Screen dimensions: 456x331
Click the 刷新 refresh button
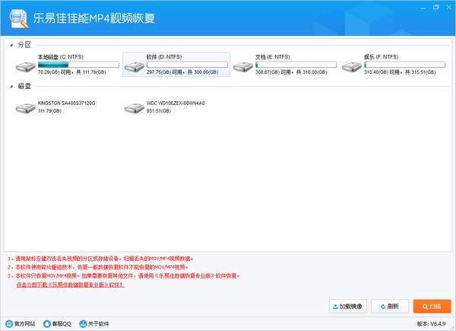[x=390, y=306]
